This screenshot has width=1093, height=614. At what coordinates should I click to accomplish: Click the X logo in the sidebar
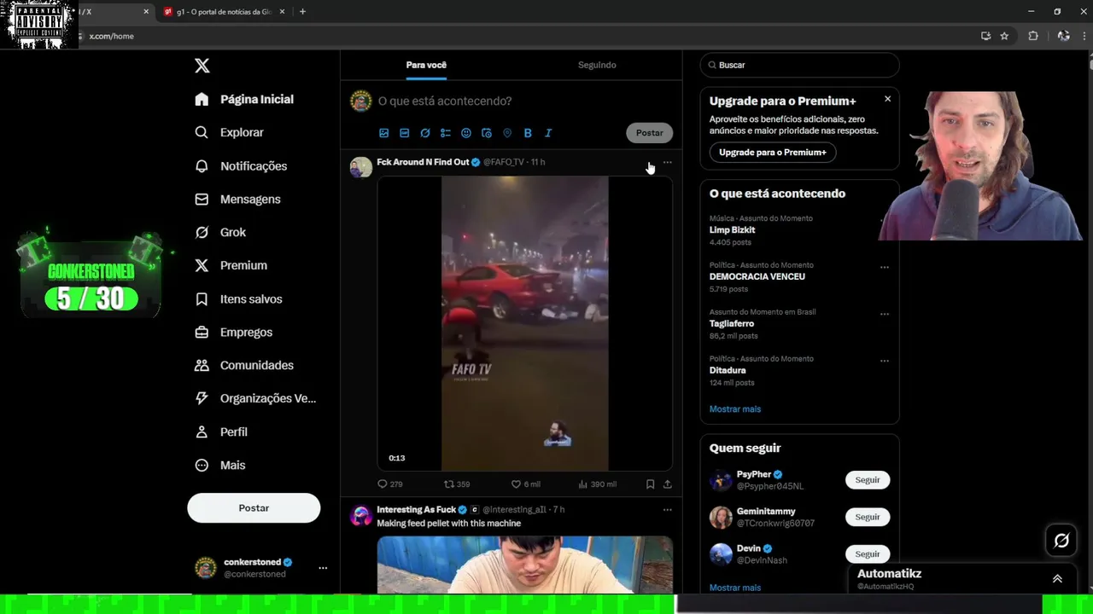click(202, 66)
